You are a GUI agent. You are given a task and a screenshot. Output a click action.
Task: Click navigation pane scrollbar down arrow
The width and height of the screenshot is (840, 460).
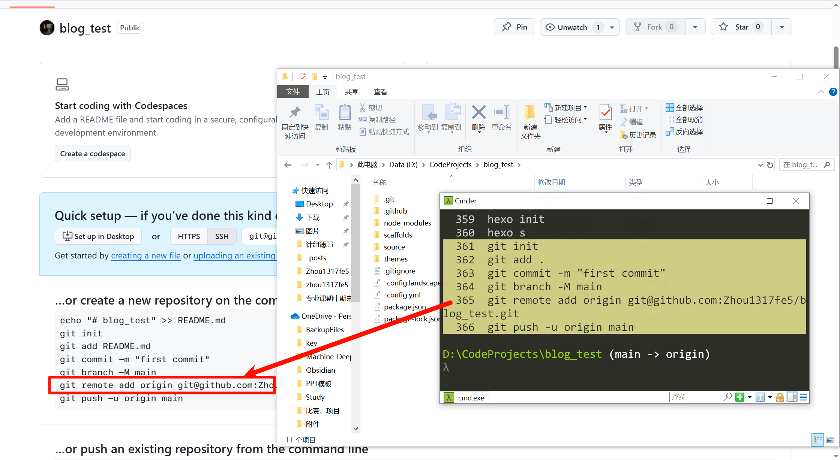pos(355,429)
